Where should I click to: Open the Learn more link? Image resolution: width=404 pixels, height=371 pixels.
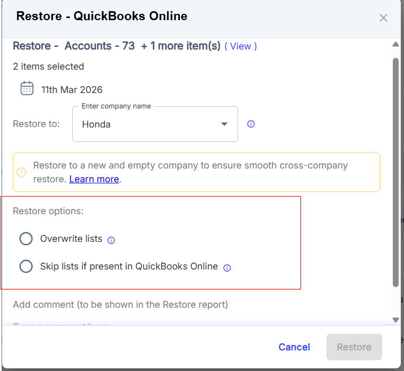94,179
